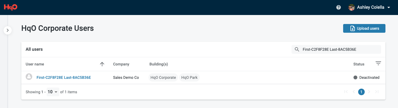Open the rows-per-page dropdown showing 10
398x108 pixels.
[53, 92]
